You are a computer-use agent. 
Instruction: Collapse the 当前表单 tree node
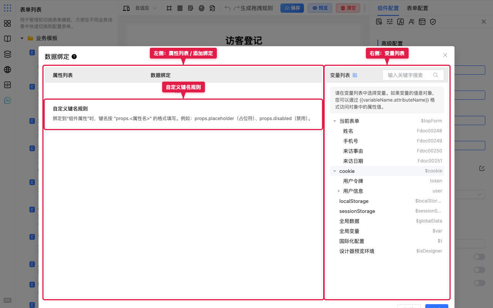pyautogui.click(x=335, y=121)
